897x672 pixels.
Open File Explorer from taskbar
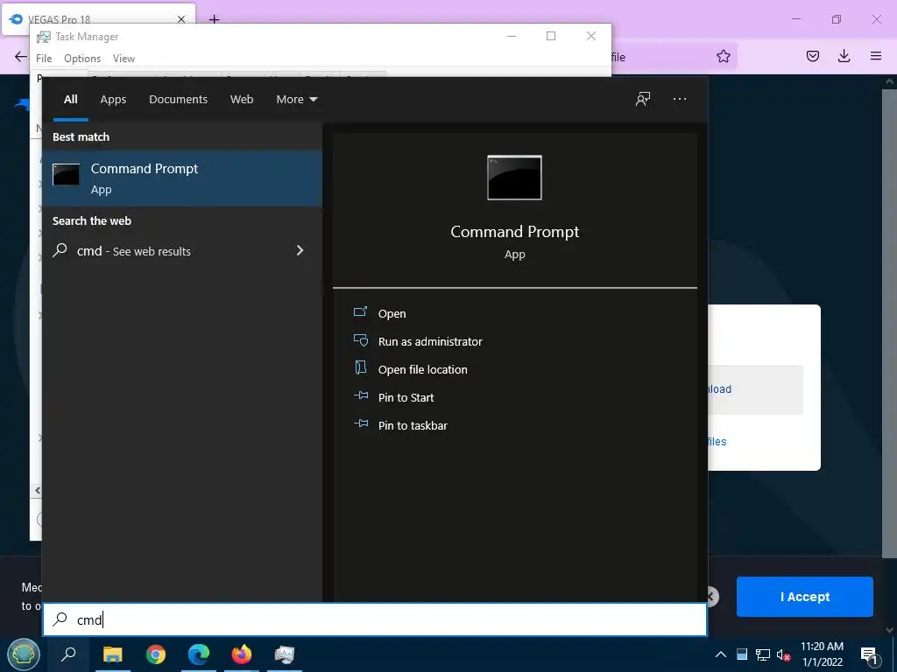(113, 654)
